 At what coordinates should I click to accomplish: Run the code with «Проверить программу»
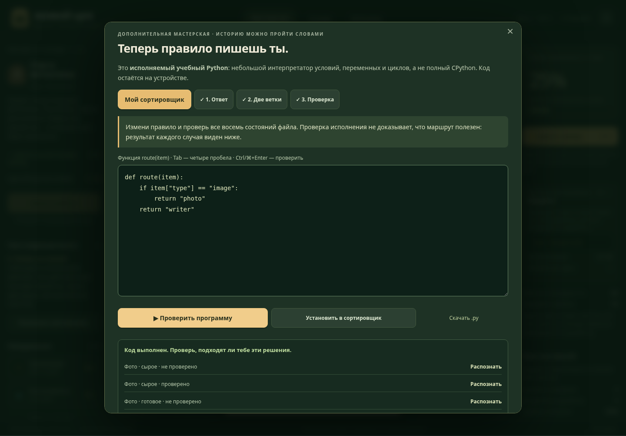click(193, 318)
